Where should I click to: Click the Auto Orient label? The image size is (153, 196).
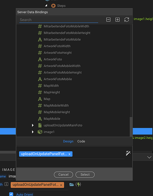[x=25, y=194]
